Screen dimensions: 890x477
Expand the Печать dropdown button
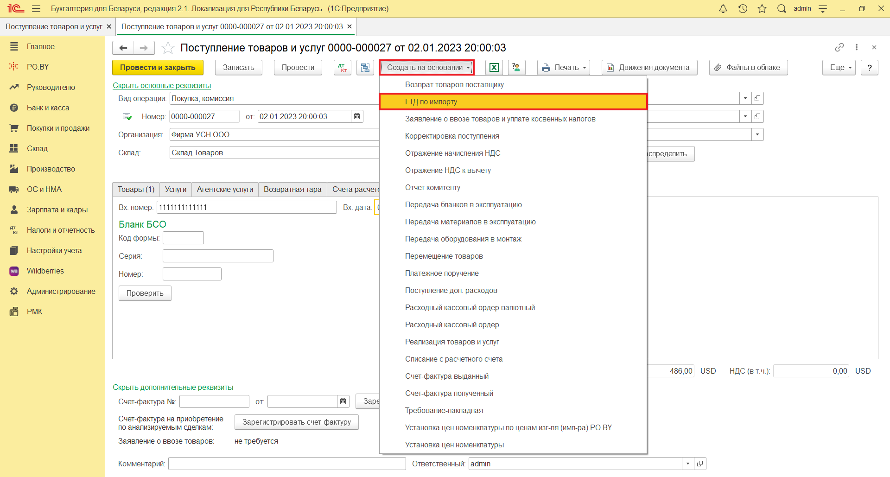tap(564, 68)
